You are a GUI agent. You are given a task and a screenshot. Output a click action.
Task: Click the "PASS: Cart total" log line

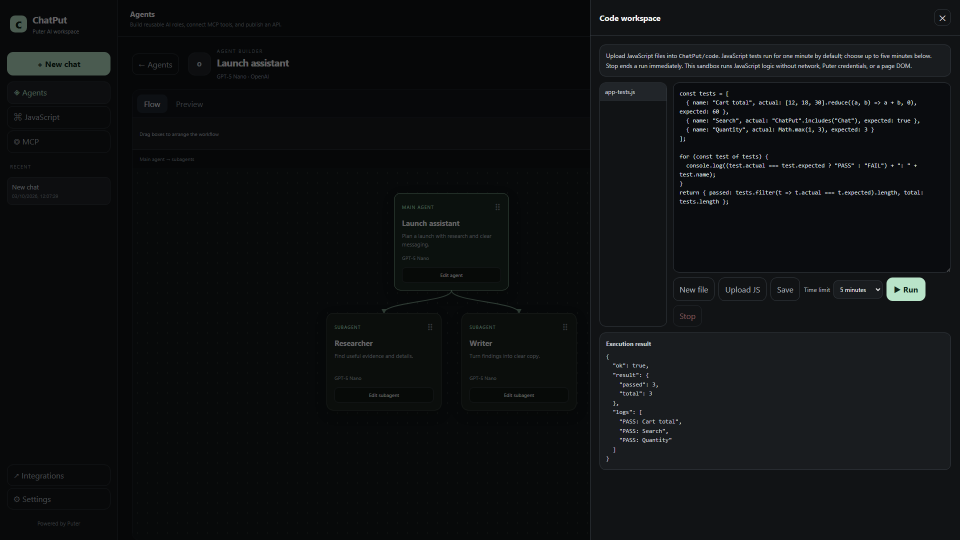coord(650,421)
